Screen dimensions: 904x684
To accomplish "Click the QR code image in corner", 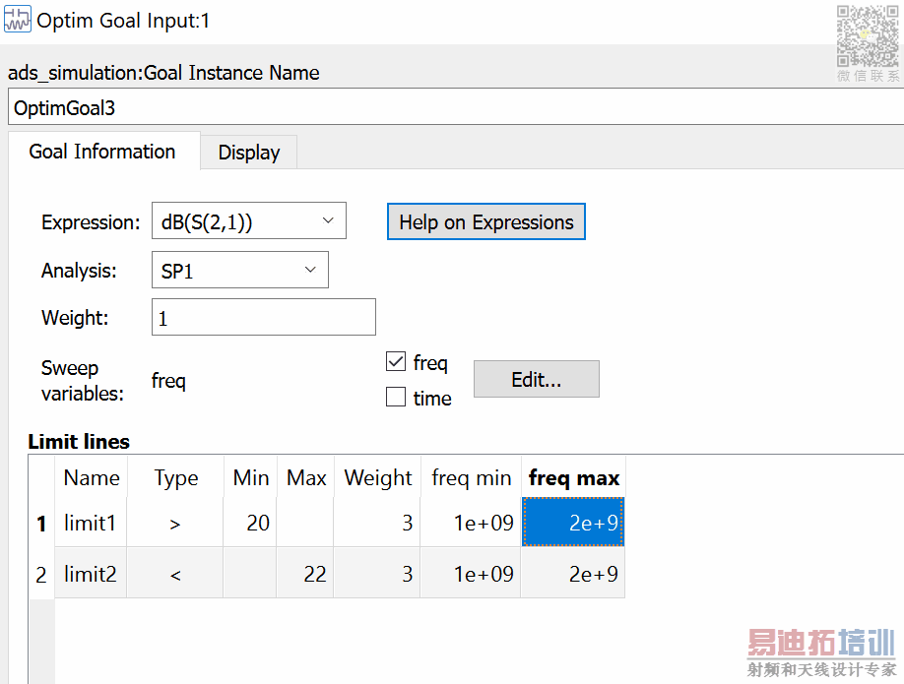I will (867, 36).
